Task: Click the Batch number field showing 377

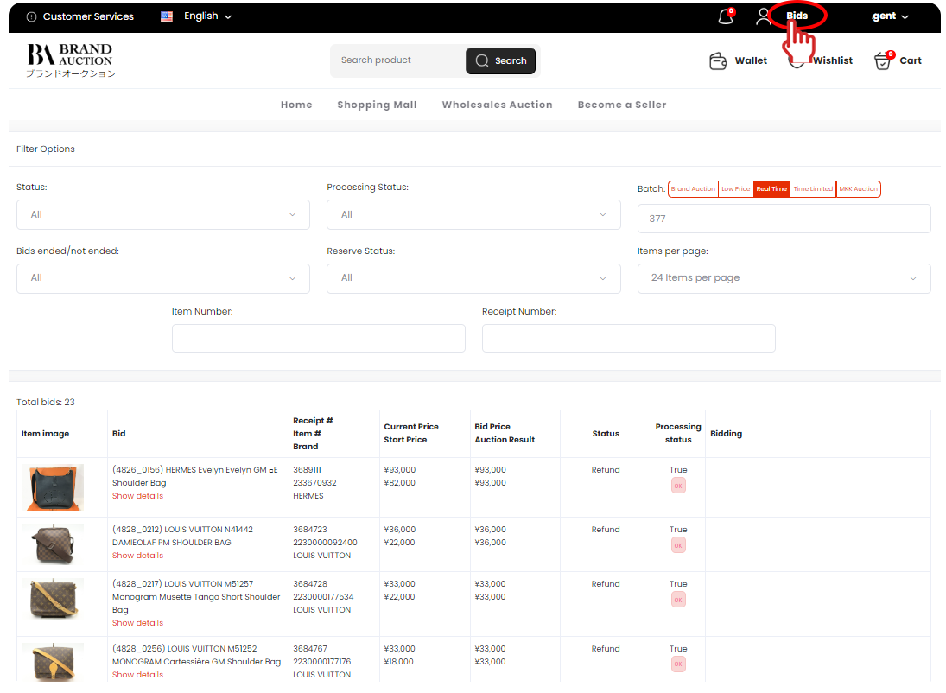Action: (x=784, y=219)
